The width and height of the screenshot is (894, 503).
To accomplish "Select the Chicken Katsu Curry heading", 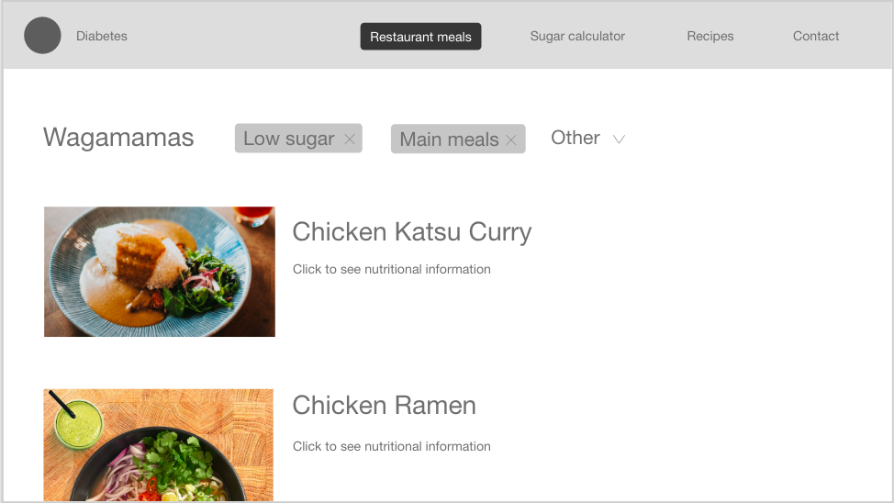I will (x=411, y=232).
